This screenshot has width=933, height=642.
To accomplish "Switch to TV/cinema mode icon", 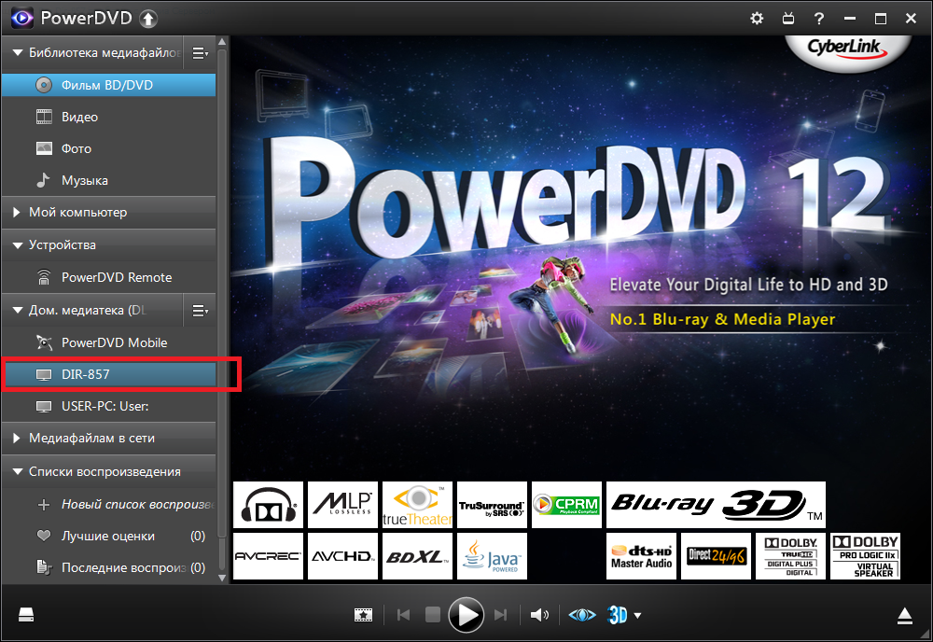I will coord(787,19).
